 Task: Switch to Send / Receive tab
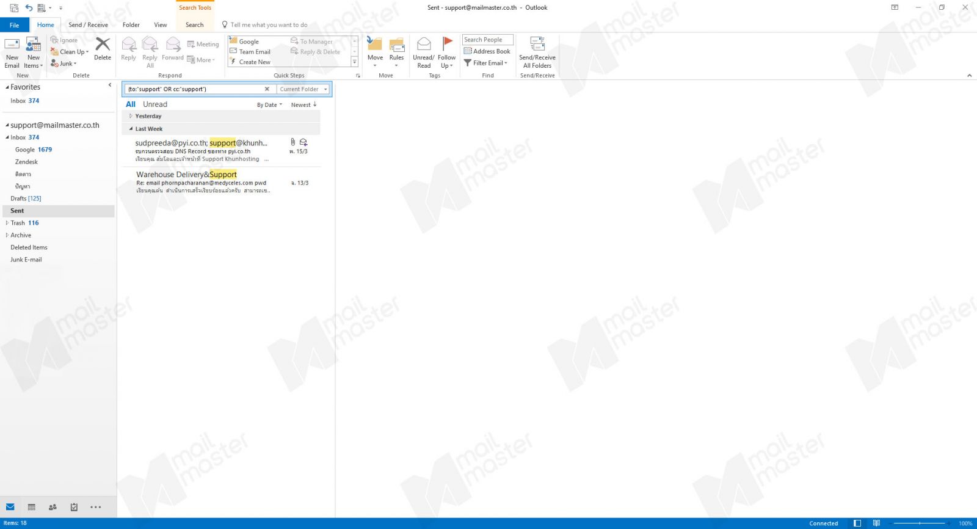tap(88, 25)
